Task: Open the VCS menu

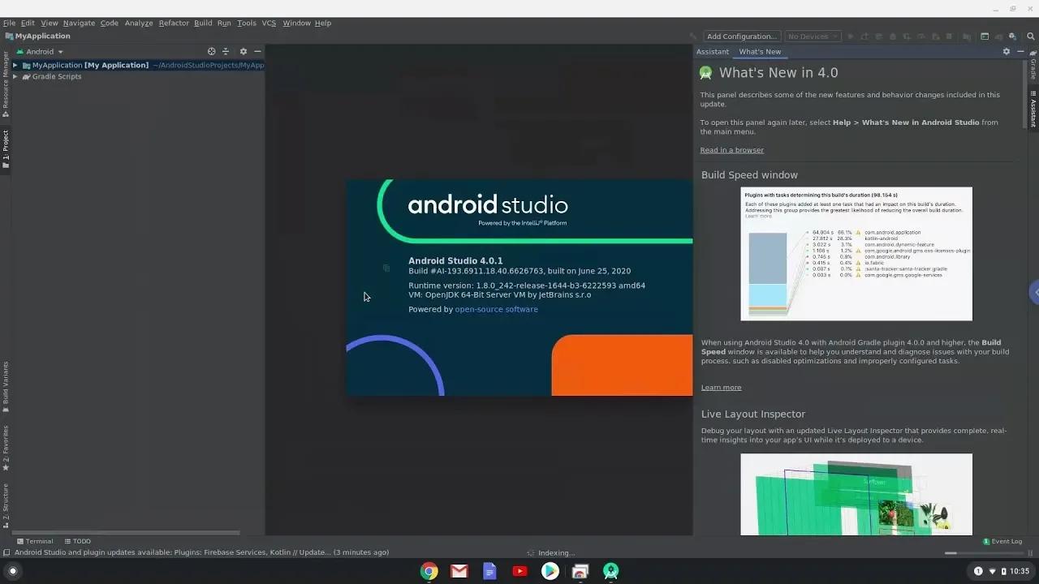Action: click(269, 23)
